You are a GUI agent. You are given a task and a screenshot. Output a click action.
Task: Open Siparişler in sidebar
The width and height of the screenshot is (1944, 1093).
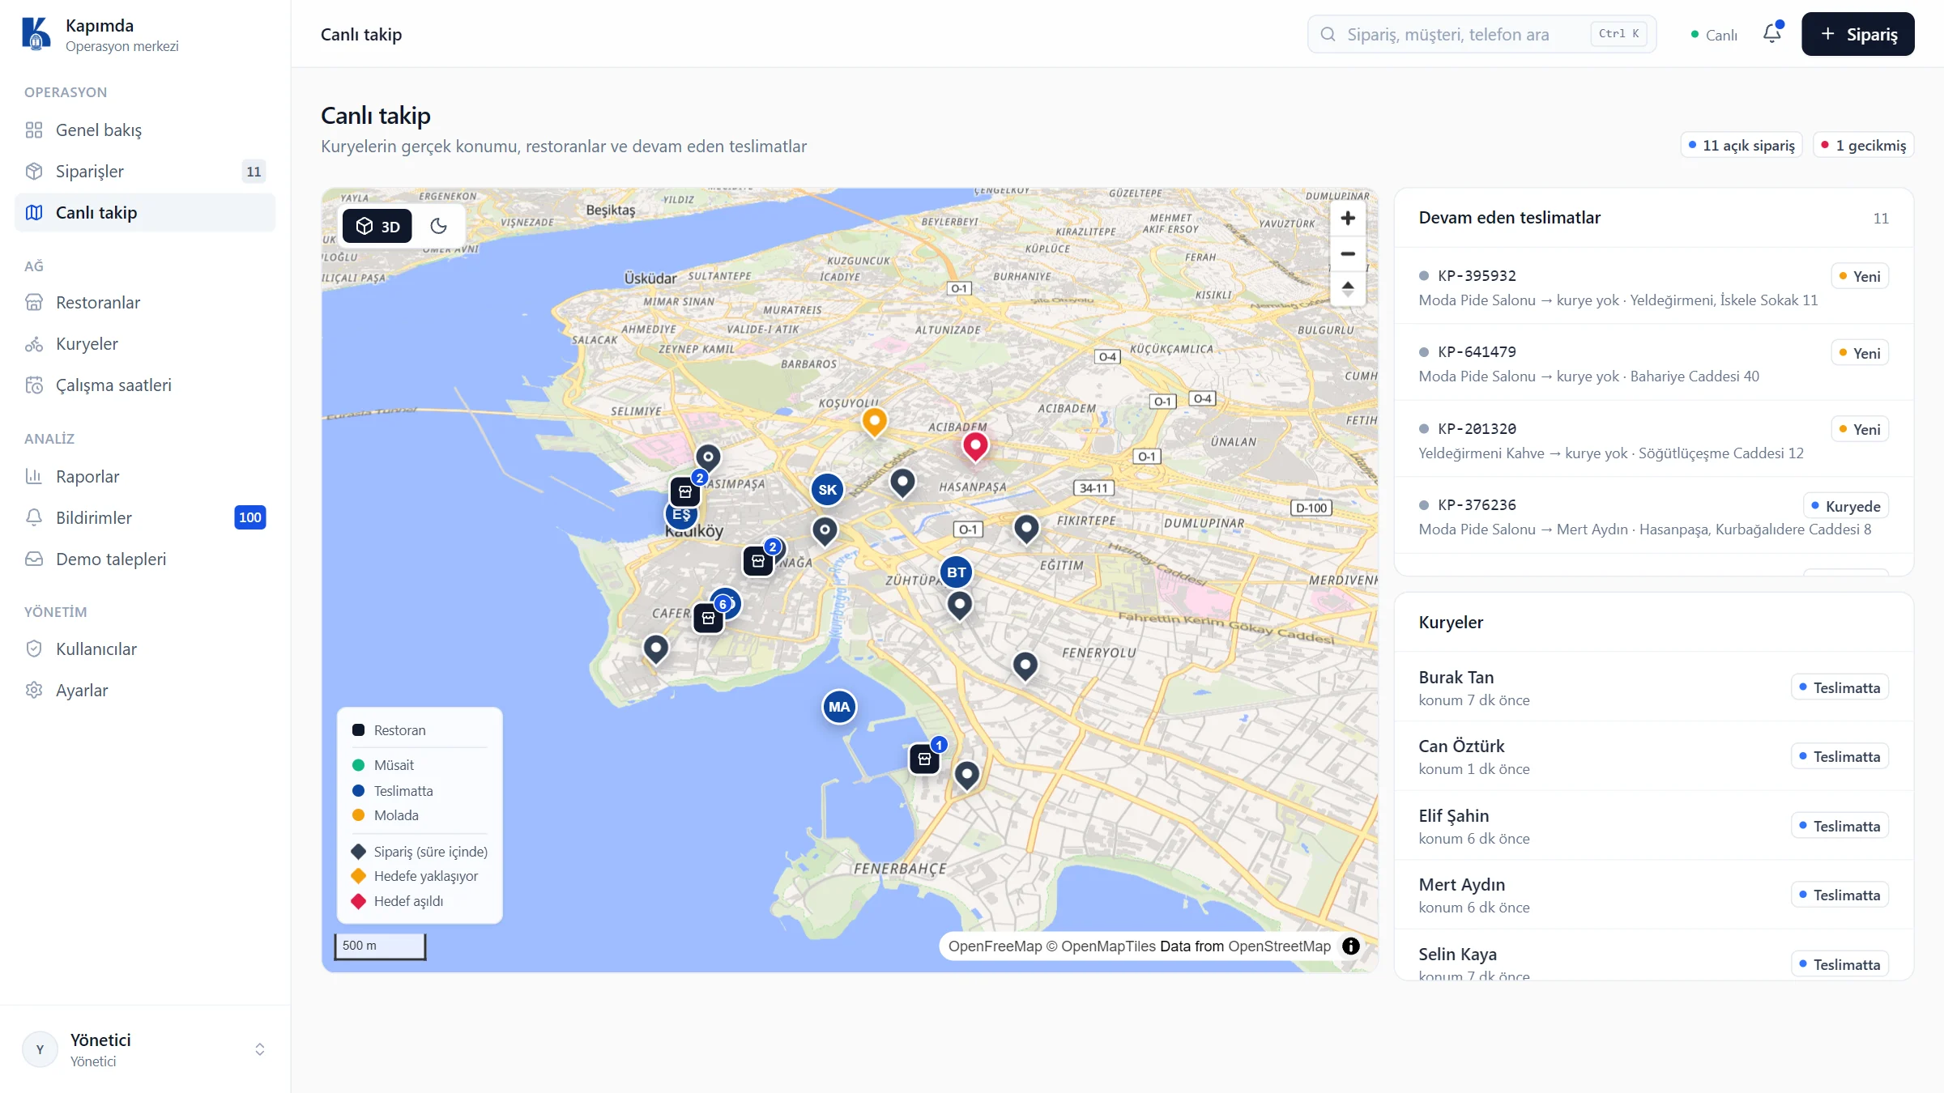point(145,172)
